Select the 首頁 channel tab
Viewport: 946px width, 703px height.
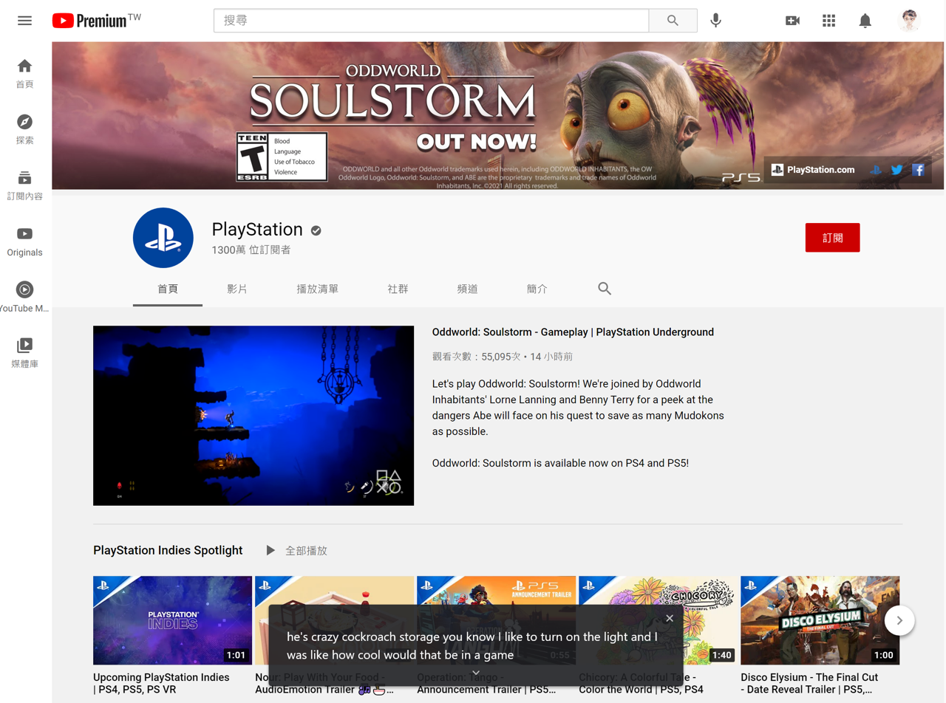168,289
